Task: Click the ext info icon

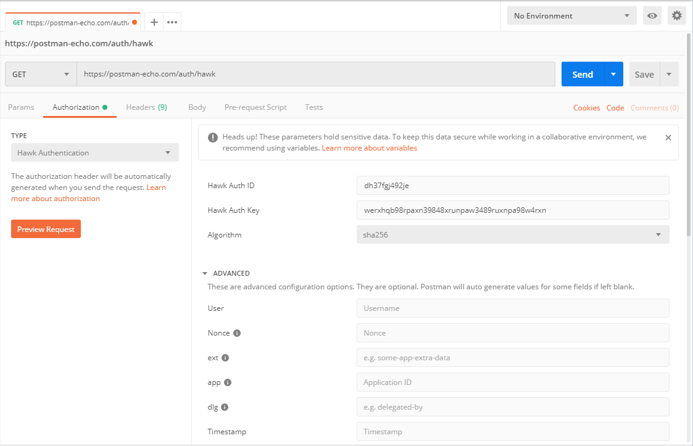Action: [225, 358]
